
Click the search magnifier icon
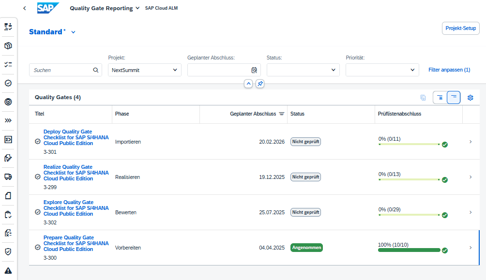pyautogui.click(x=96, y=70)
